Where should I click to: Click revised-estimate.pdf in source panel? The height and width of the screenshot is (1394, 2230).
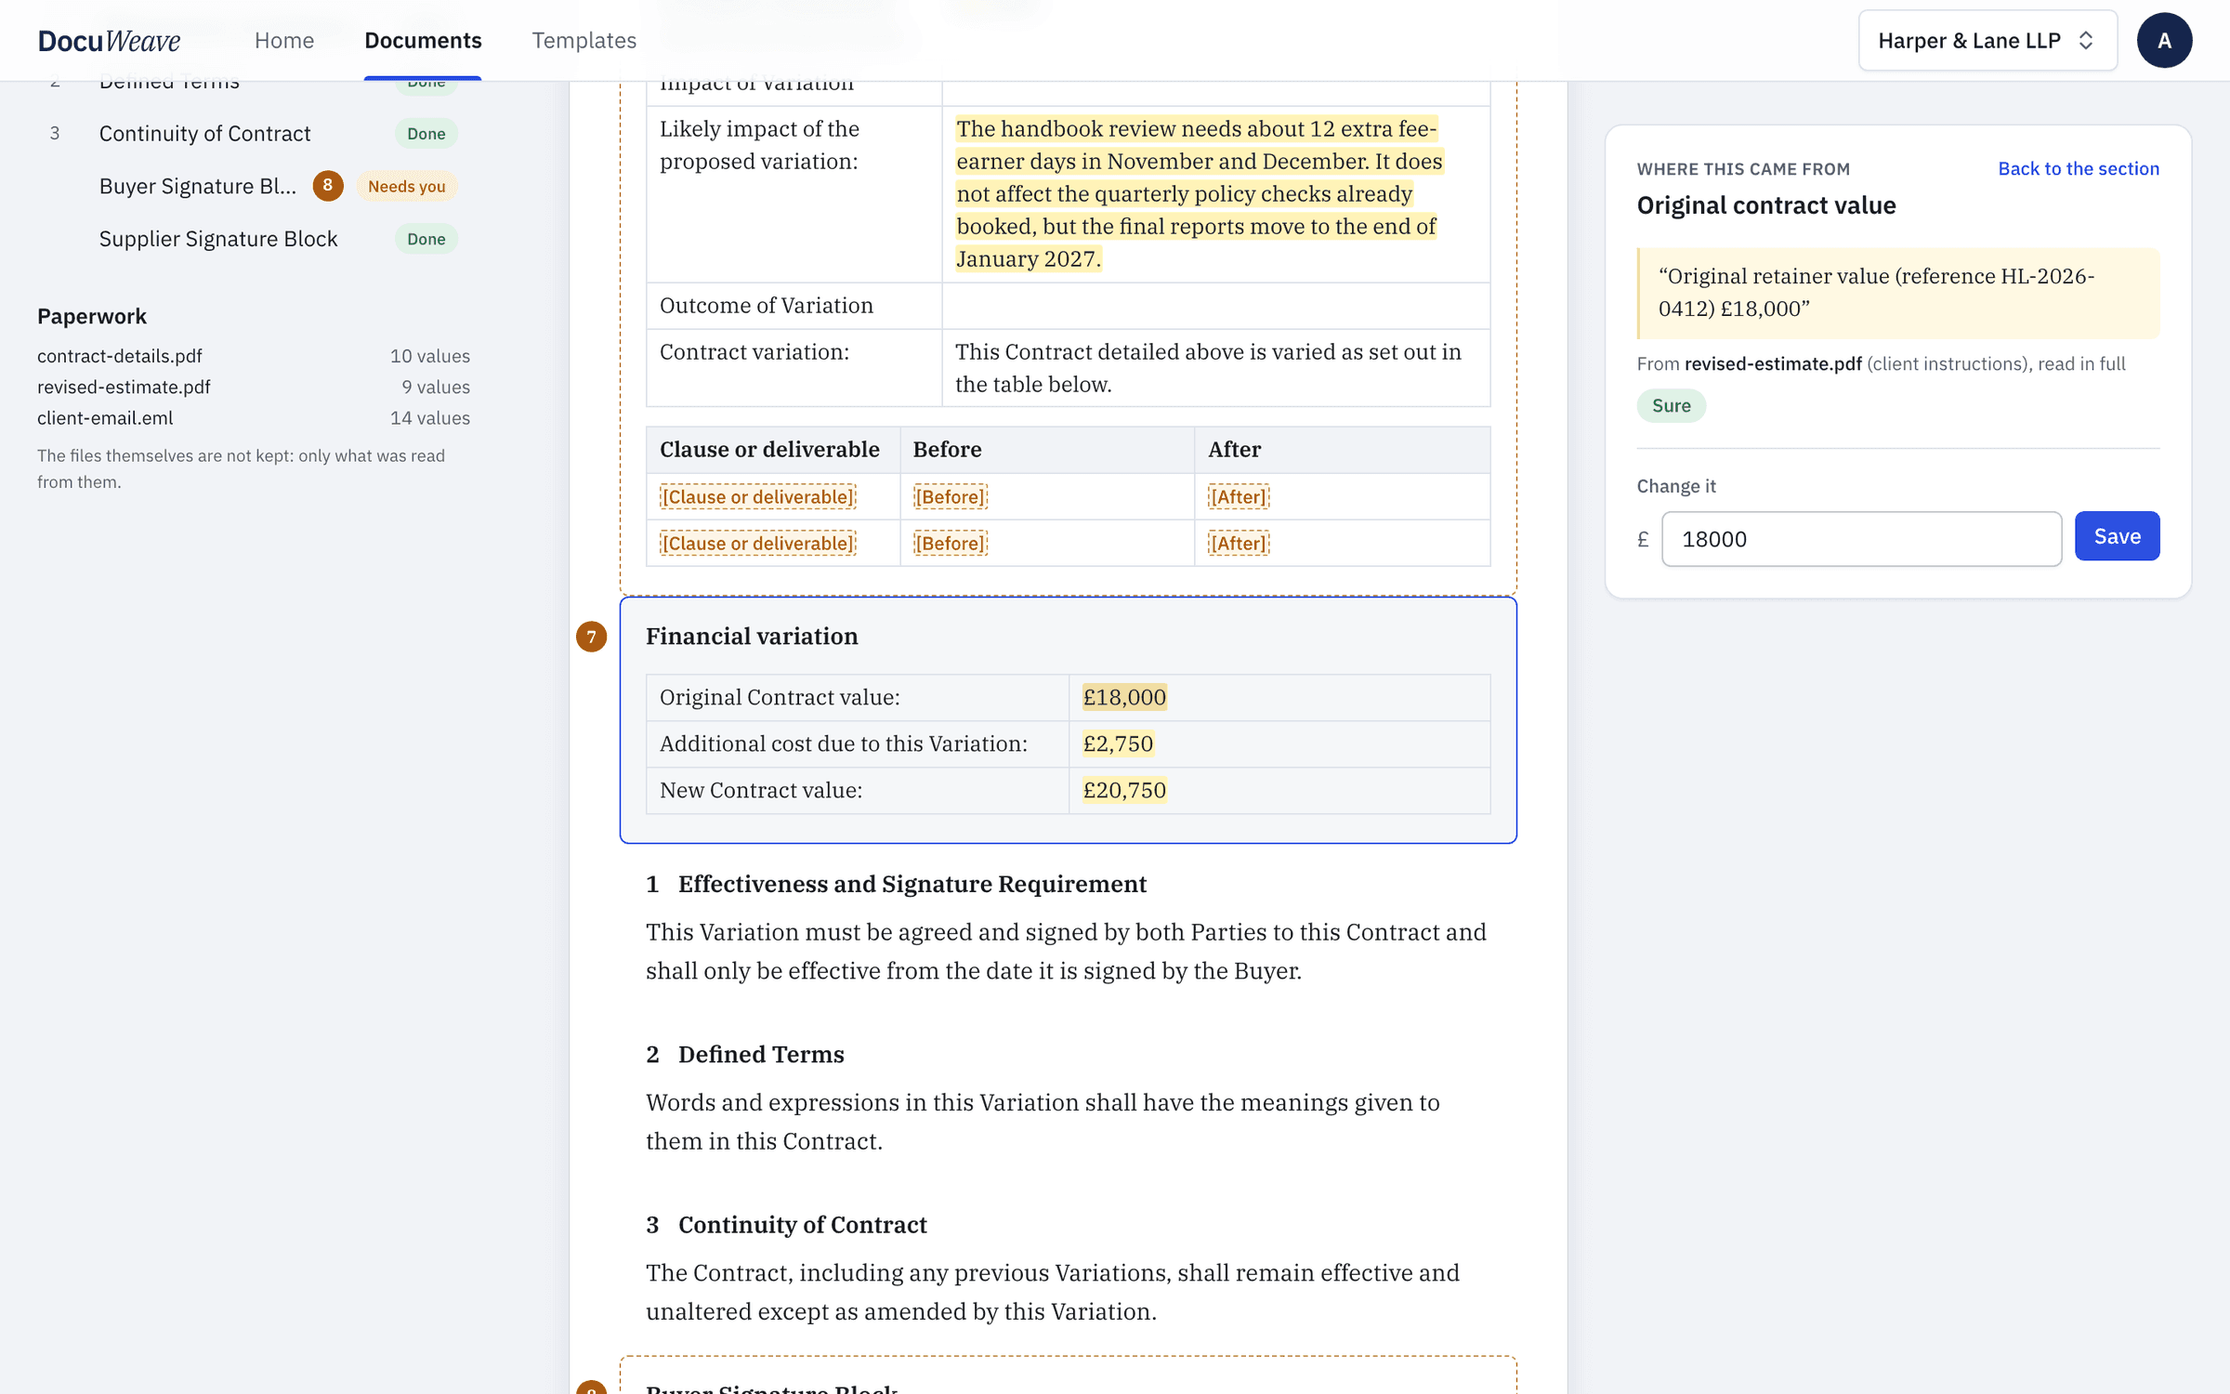pyautogui.click(x=1773, y=363)
